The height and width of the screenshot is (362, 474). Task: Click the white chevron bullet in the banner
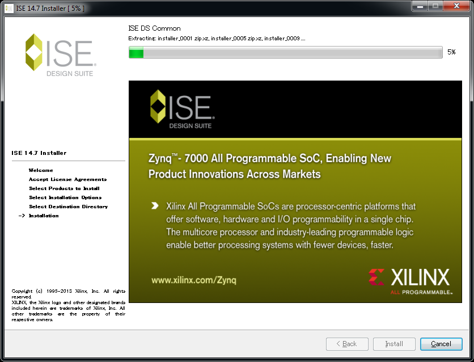coord(155,206)
